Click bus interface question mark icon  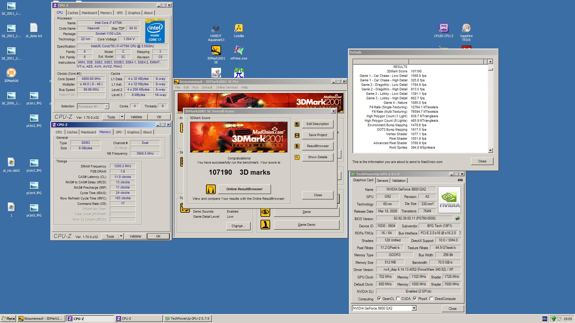pos(460,233)
